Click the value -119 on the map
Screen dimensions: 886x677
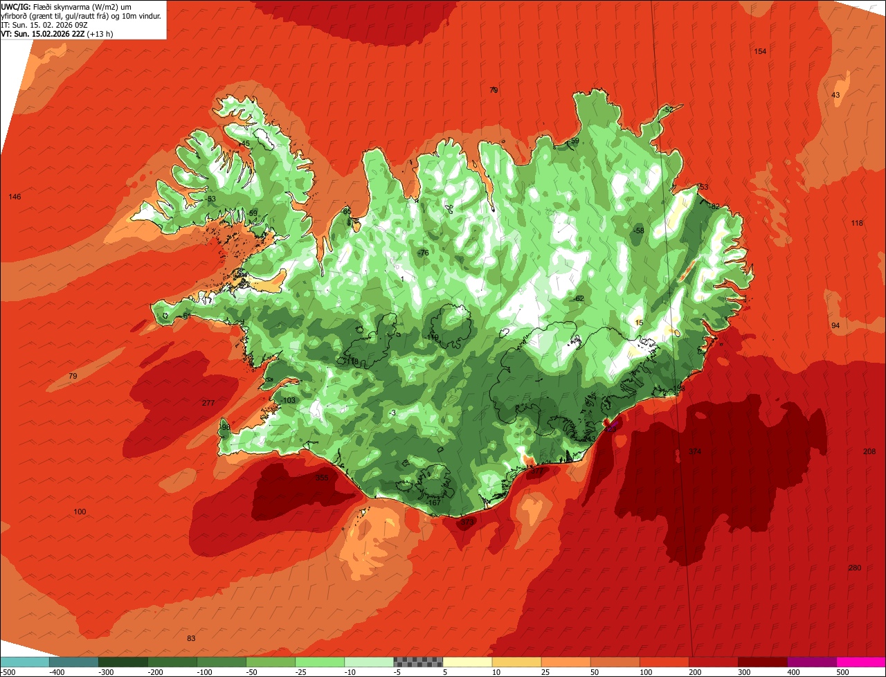tap(431, 338)
